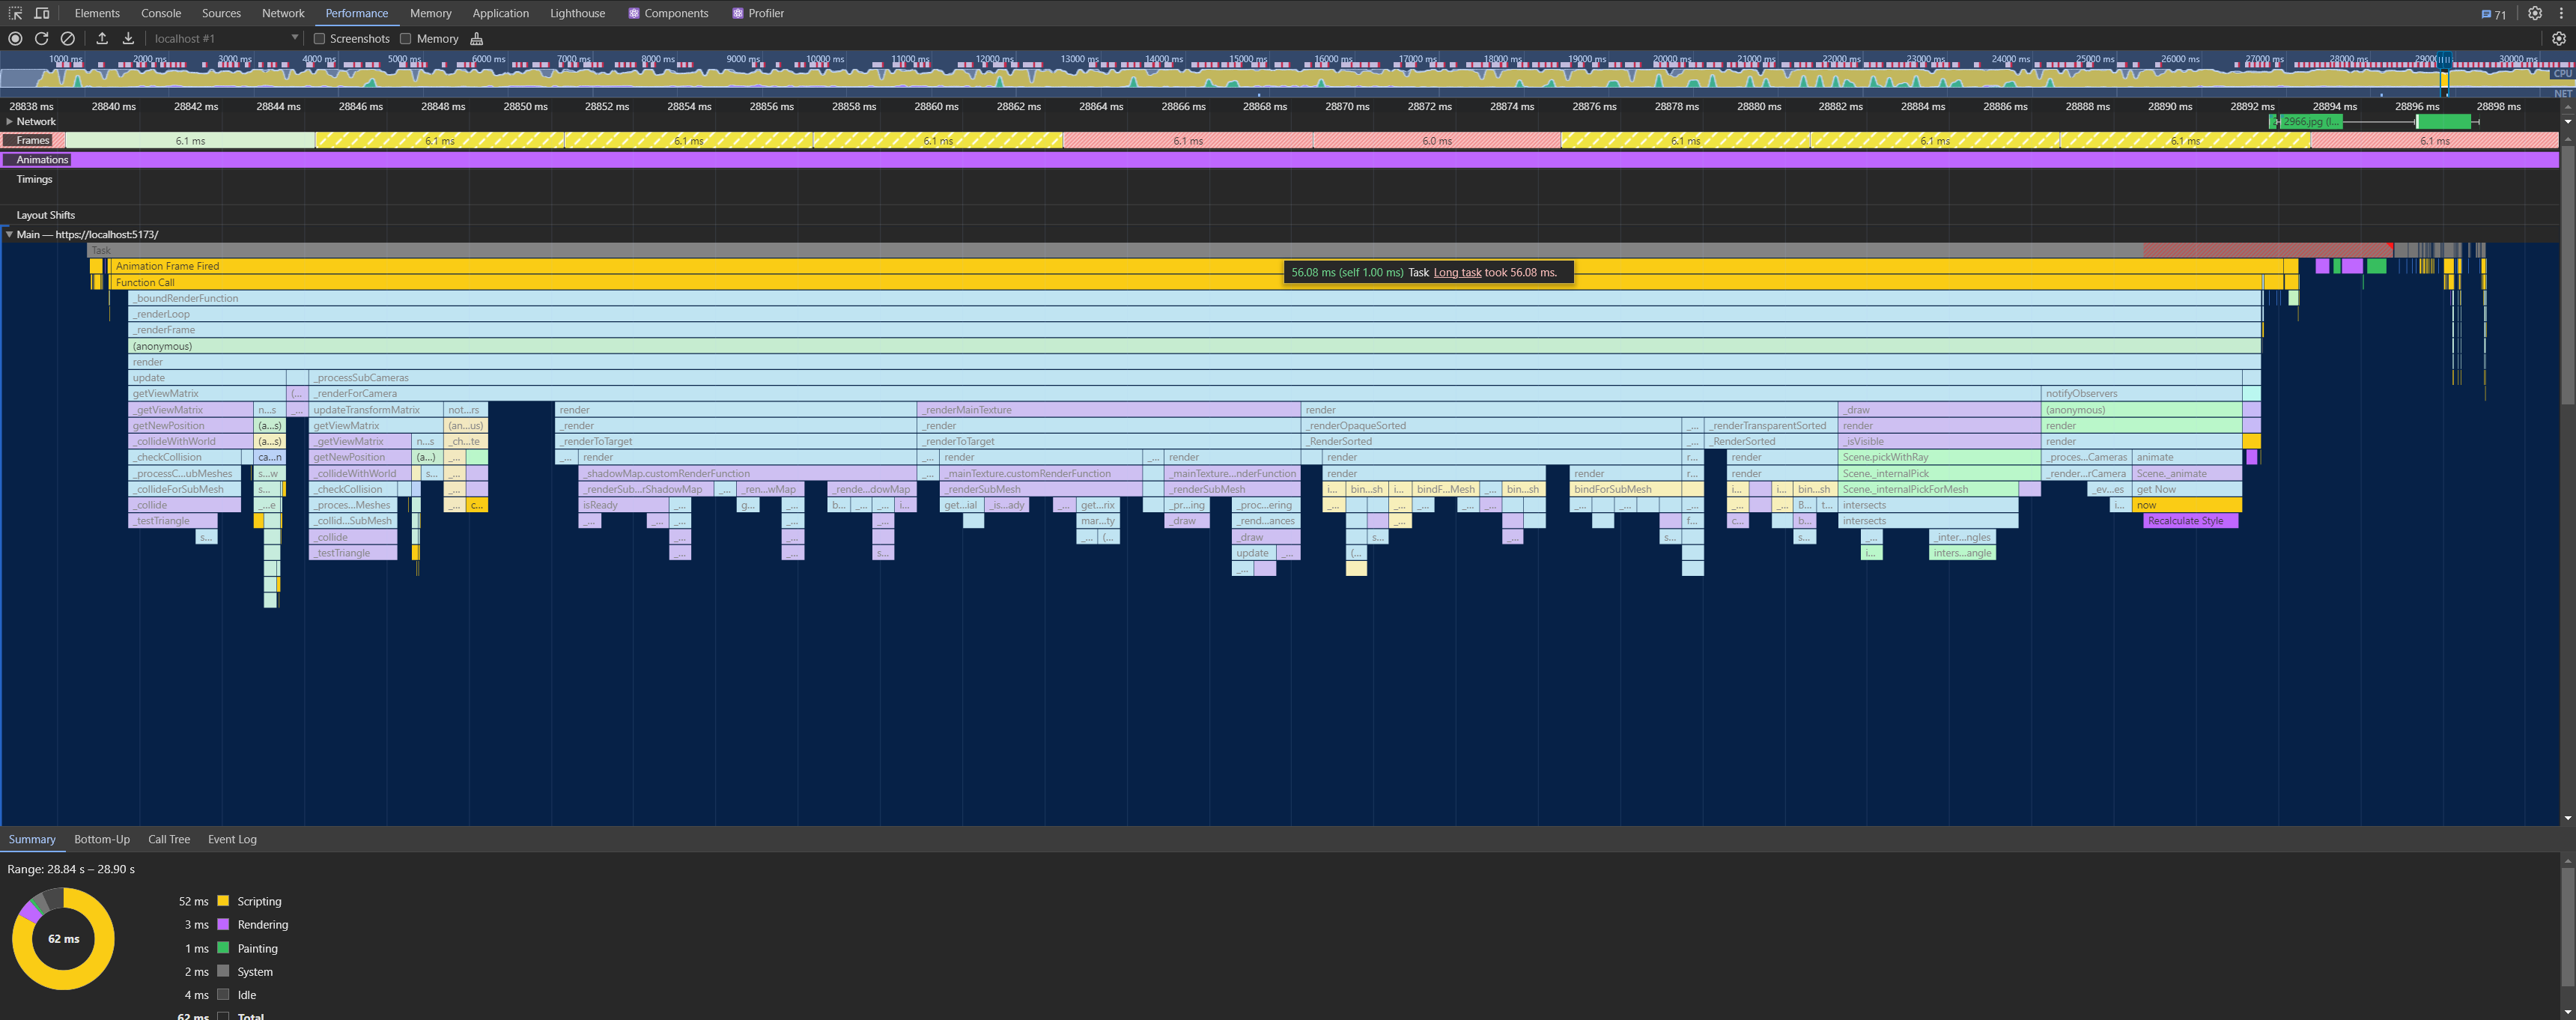
Task: Open the localhost #1 recording dropdown
Action: click(225, 38)
